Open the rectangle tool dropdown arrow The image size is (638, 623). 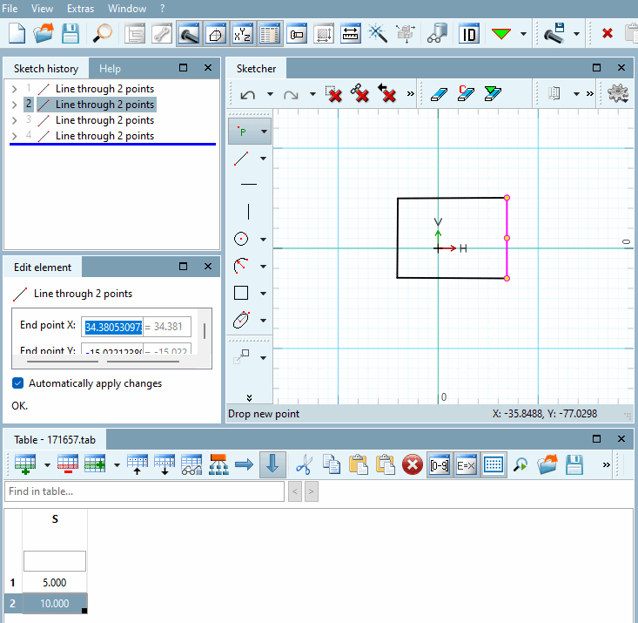click(x=263, y=294)
